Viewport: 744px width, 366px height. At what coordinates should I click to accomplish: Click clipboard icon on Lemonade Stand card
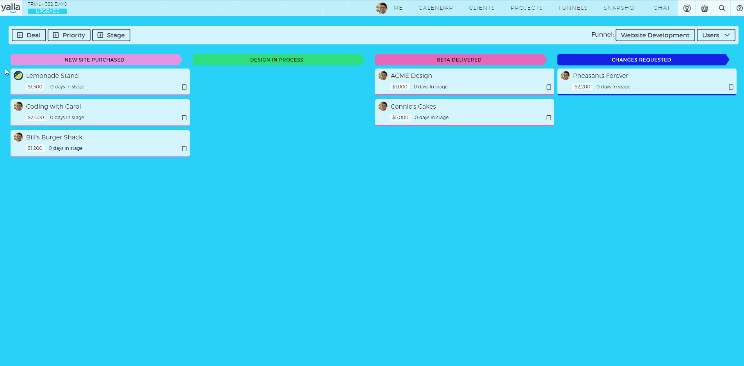tap(184, 87)
